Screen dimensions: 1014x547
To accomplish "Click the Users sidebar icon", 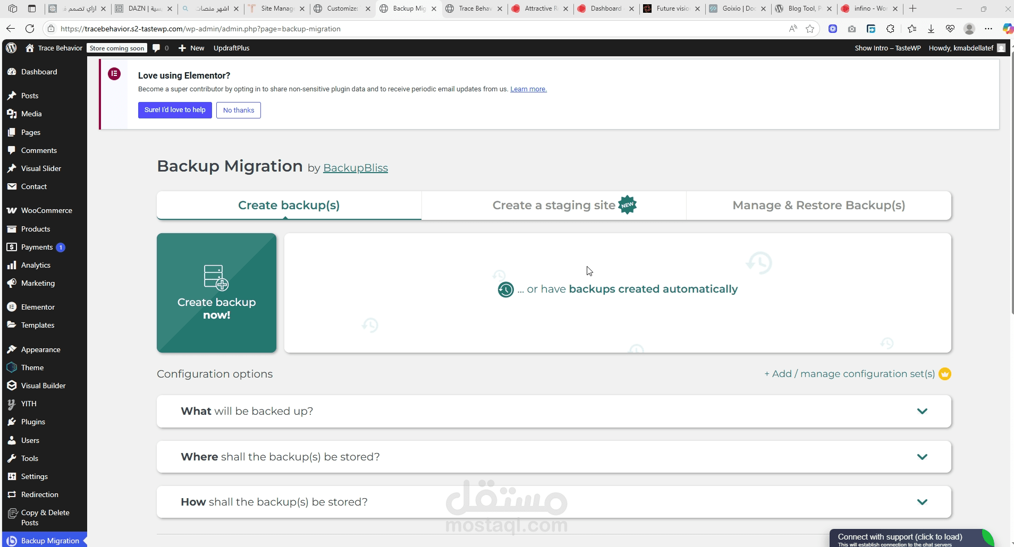I will tap(12, 440).
